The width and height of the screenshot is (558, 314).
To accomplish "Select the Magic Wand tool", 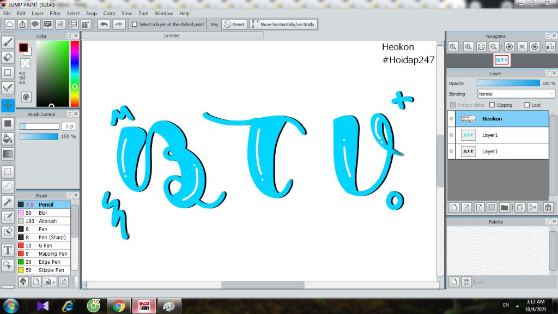I will (x=8, y=202).
